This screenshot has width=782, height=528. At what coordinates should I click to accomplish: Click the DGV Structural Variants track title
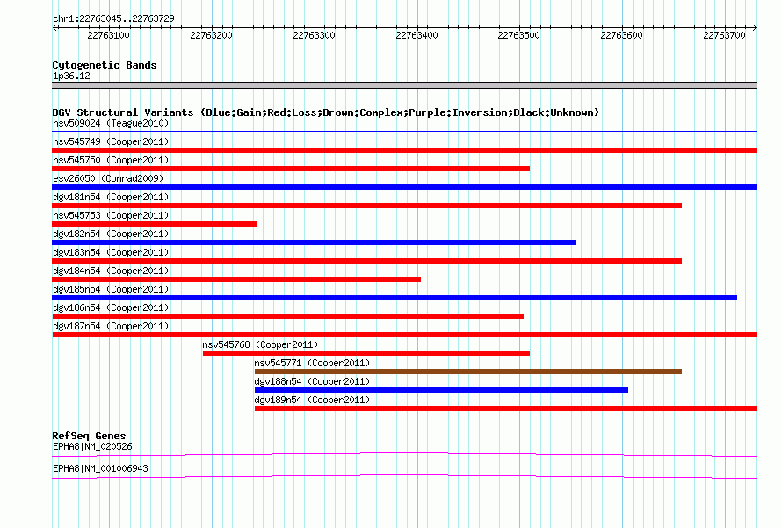point(326,112)
